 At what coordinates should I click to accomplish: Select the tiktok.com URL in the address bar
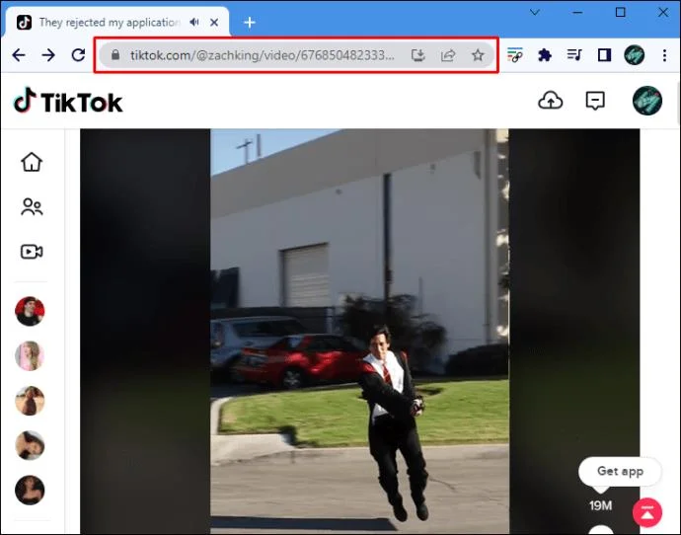[263, 55]
